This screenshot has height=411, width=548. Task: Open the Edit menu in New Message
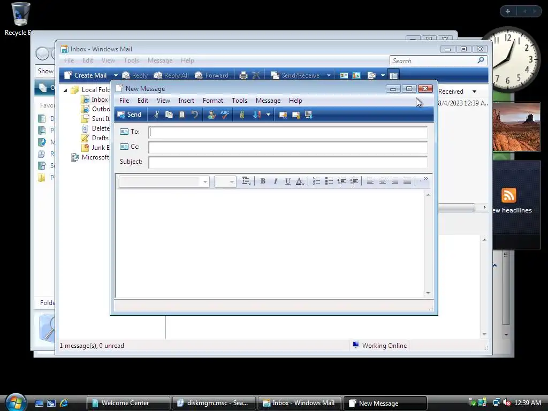tap(142, 101)
